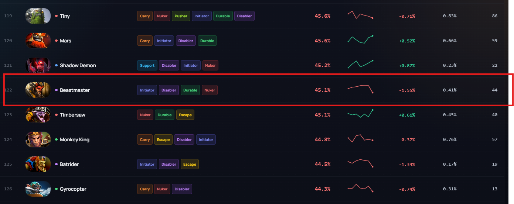Click the Initiator tag on Monkey King's row
Screen dimensions: 514x204
(x=206, y=139)
